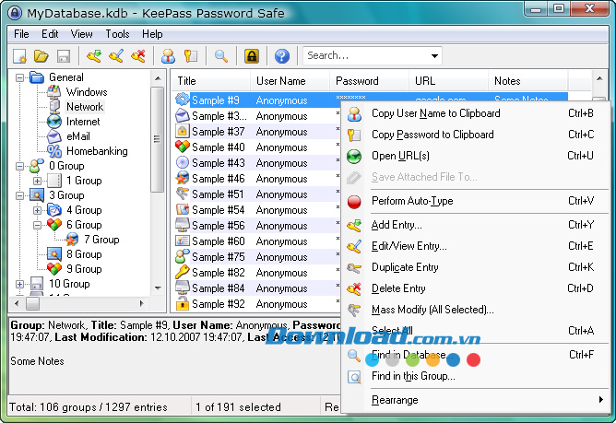Focus the Search... input field
Image resolution: width=616 pixels, height=423 pixels.
(x=366, y=56)
